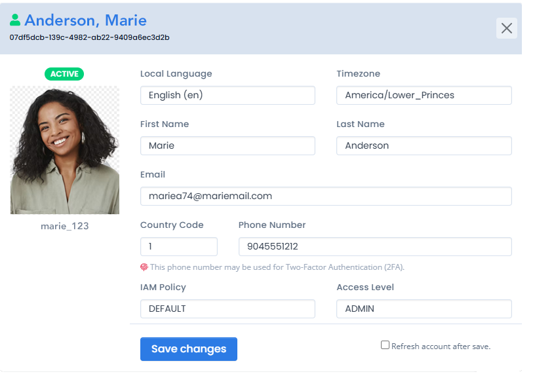Click the Two-Factor Authentication notice text

tap(275, 267)
